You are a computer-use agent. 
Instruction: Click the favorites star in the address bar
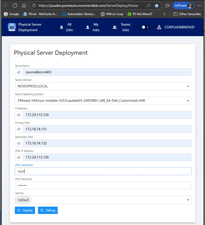(x=157, y=6)
